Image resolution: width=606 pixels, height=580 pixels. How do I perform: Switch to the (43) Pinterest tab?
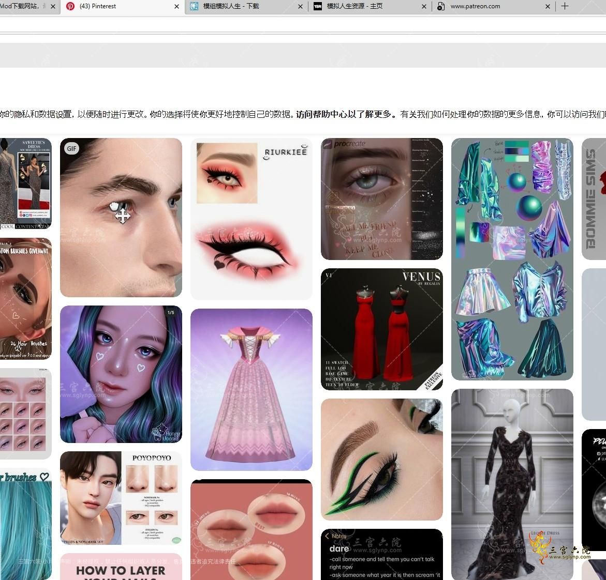point(122,7)
